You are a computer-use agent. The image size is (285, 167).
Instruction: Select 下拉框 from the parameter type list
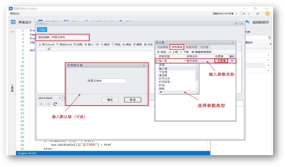coord(177,72)
